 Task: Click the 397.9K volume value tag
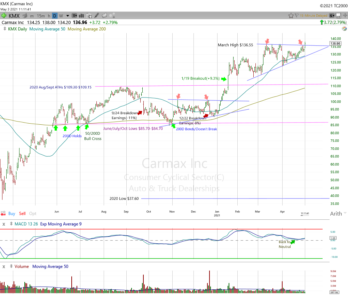tap(334, 292)
